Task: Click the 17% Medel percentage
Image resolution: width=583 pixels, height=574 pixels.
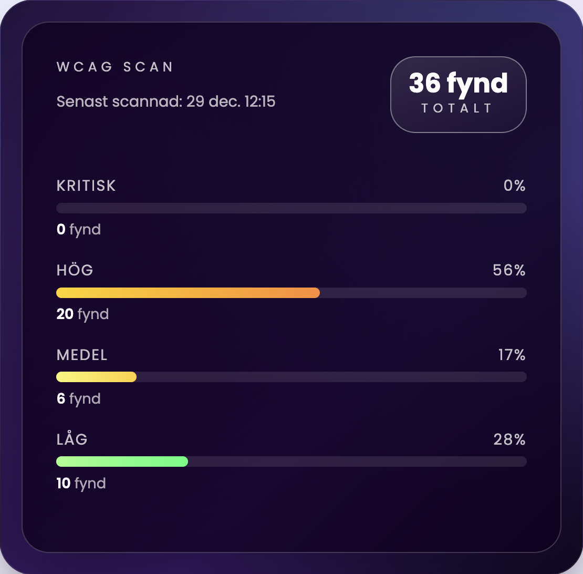Action: coord(512,355)
